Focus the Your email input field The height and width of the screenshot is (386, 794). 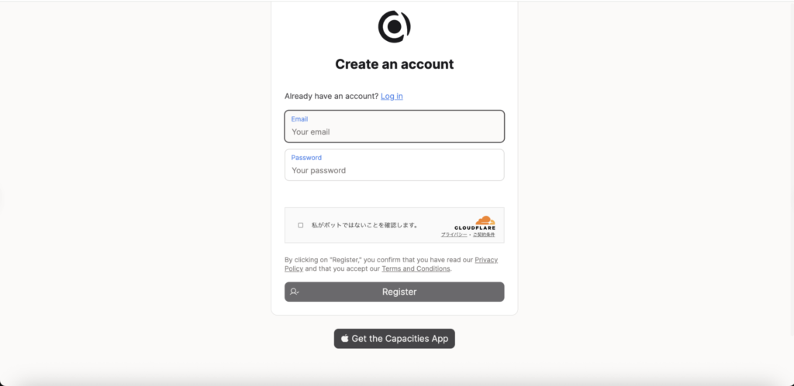pos(395,126)
